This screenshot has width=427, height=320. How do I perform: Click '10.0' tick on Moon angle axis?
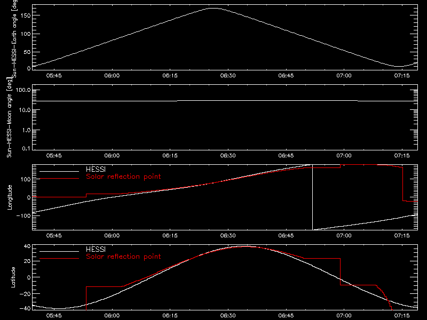coord(25,110)
